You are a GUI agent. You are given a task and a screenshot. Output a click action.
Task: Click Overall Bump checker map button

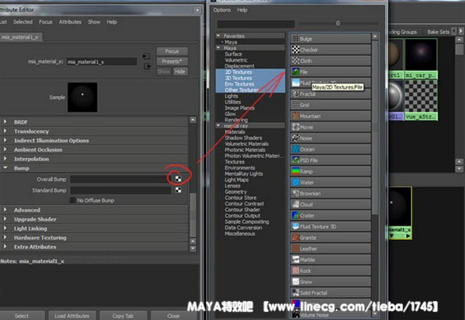click(178, 179)
